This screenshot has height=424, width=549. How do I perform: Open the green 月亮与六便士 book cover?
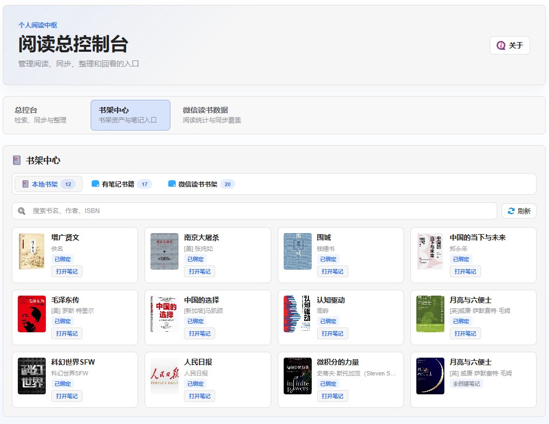coord(430,314)
